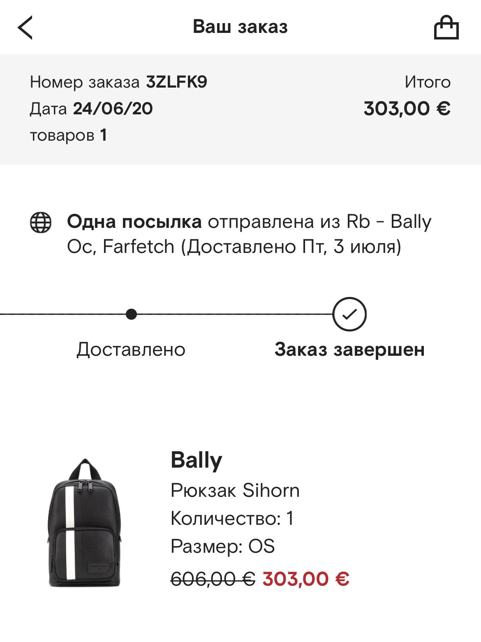The image size is (481, 642).
Task: Click the Итого label
Action: [428, 82]
